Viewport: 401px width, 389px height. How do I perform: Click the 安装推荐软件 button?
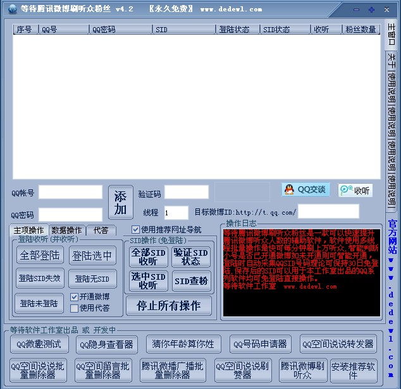pos(354,371)
